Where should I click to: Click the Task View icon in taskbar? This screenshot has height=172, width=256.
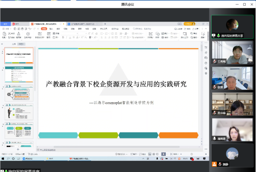tap(19, 159)
